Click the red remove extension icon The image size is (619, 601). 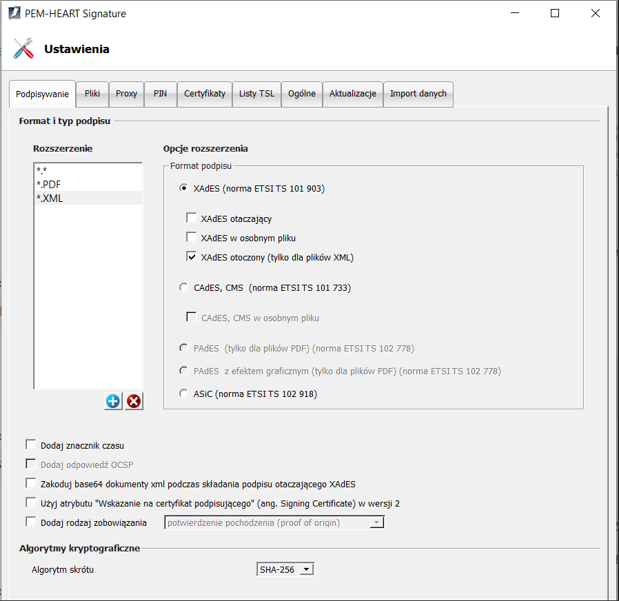tap(134, 401)
